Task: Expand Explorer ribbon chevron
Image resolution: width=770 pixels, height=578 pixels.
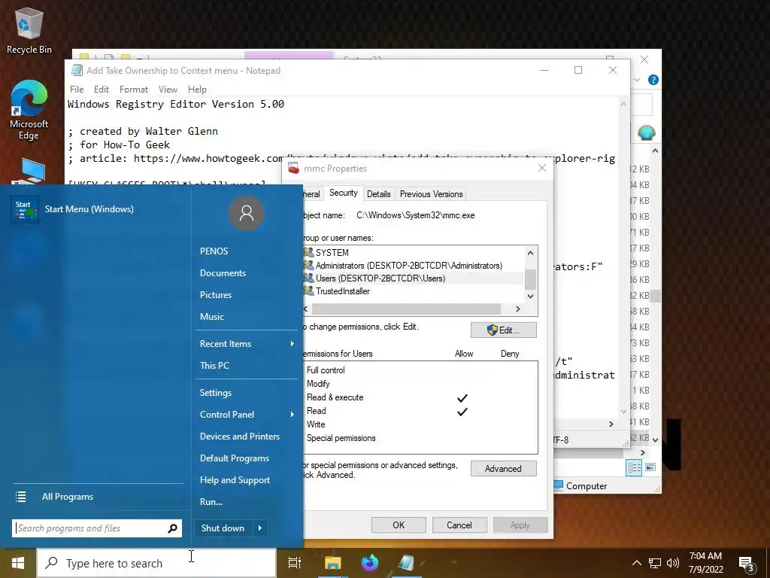Action: (637, 80)
